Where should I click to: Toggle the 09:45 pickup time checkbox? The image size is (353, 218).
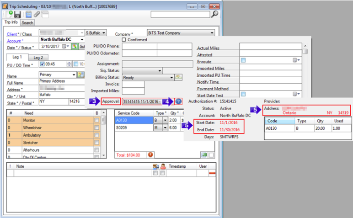(42, 64)
